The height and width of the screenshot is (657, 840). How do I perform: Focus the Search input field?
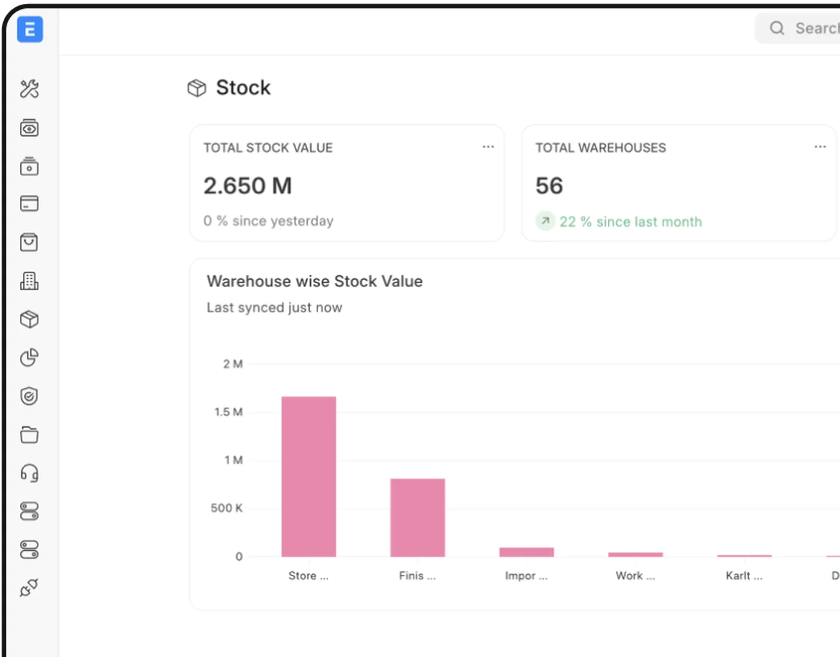(x=798, y=28)
